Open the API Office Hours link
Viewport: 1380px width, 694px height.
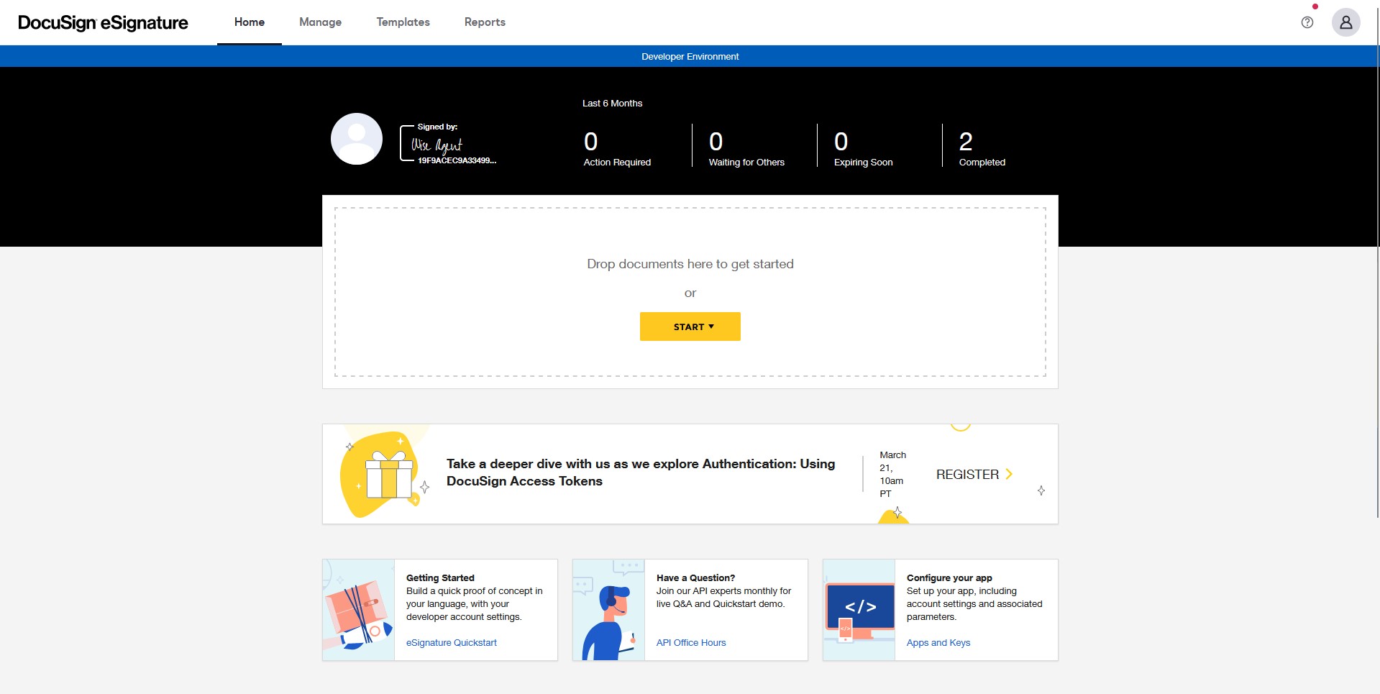[x=691, y=643]
